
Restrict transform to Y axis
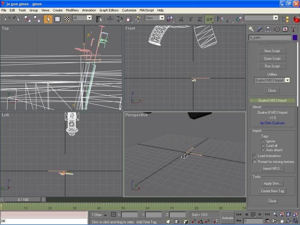(x=190, y=19)
